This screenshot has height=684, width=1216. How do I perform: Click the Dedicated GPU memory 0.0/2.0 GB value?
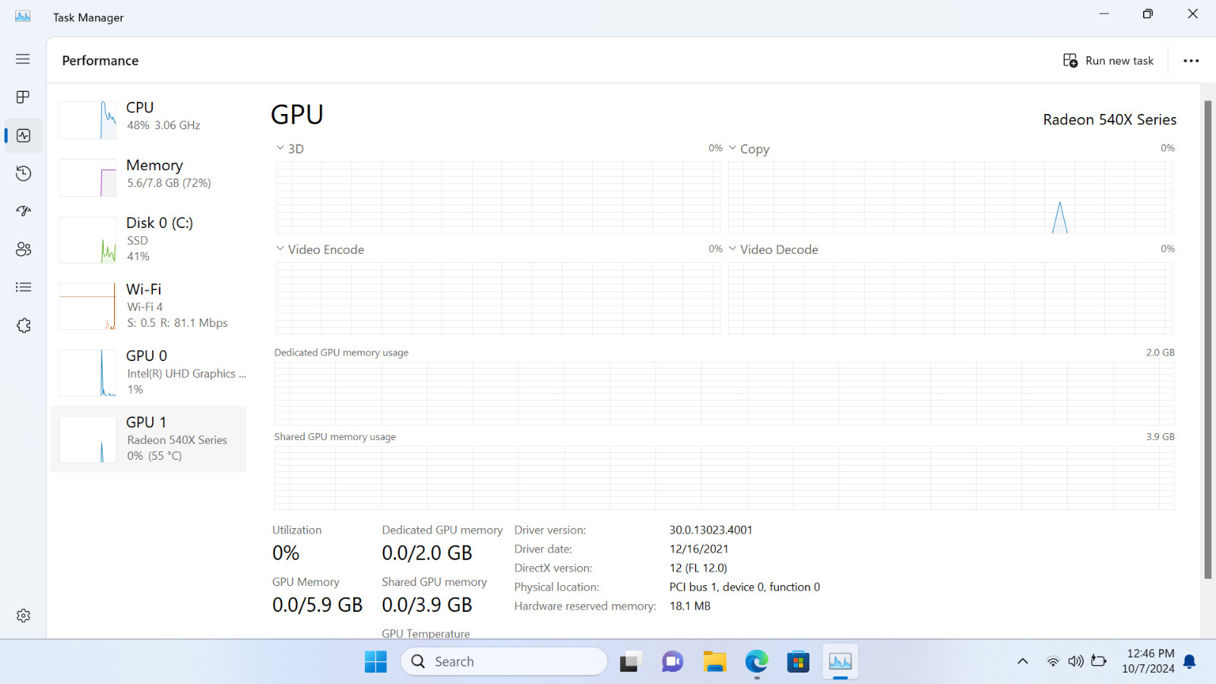[x=427, y=553]
